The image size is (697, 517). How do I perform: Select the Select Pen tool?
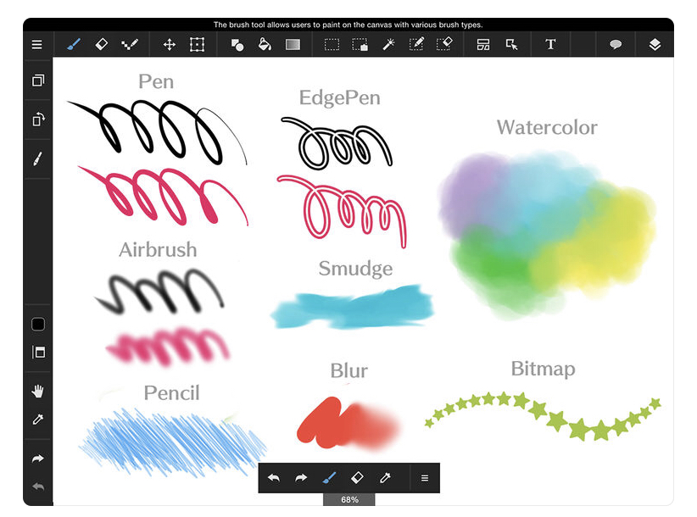pyautogui.click(x=416, y=44)
